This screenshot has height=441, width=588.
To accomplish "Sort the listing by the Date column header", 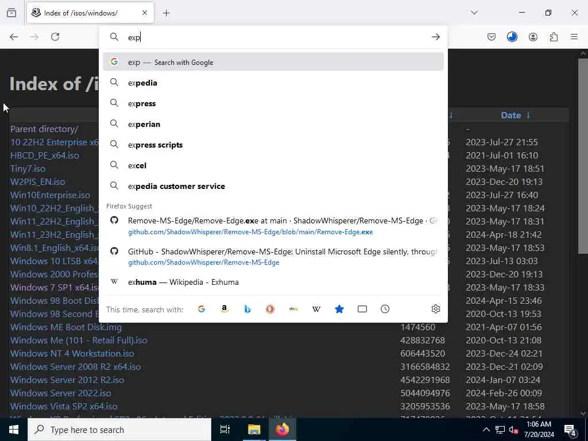I will (510, 115).
